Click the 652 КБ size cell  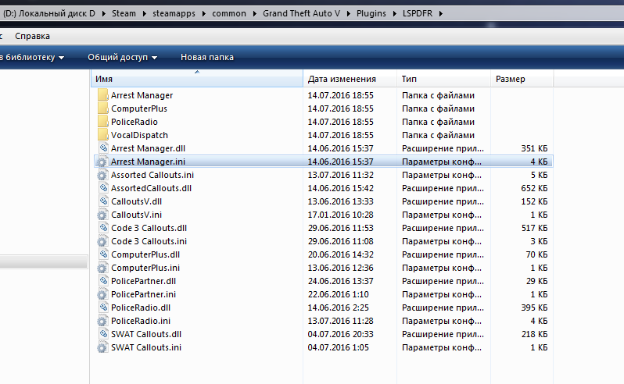point(534,188)
